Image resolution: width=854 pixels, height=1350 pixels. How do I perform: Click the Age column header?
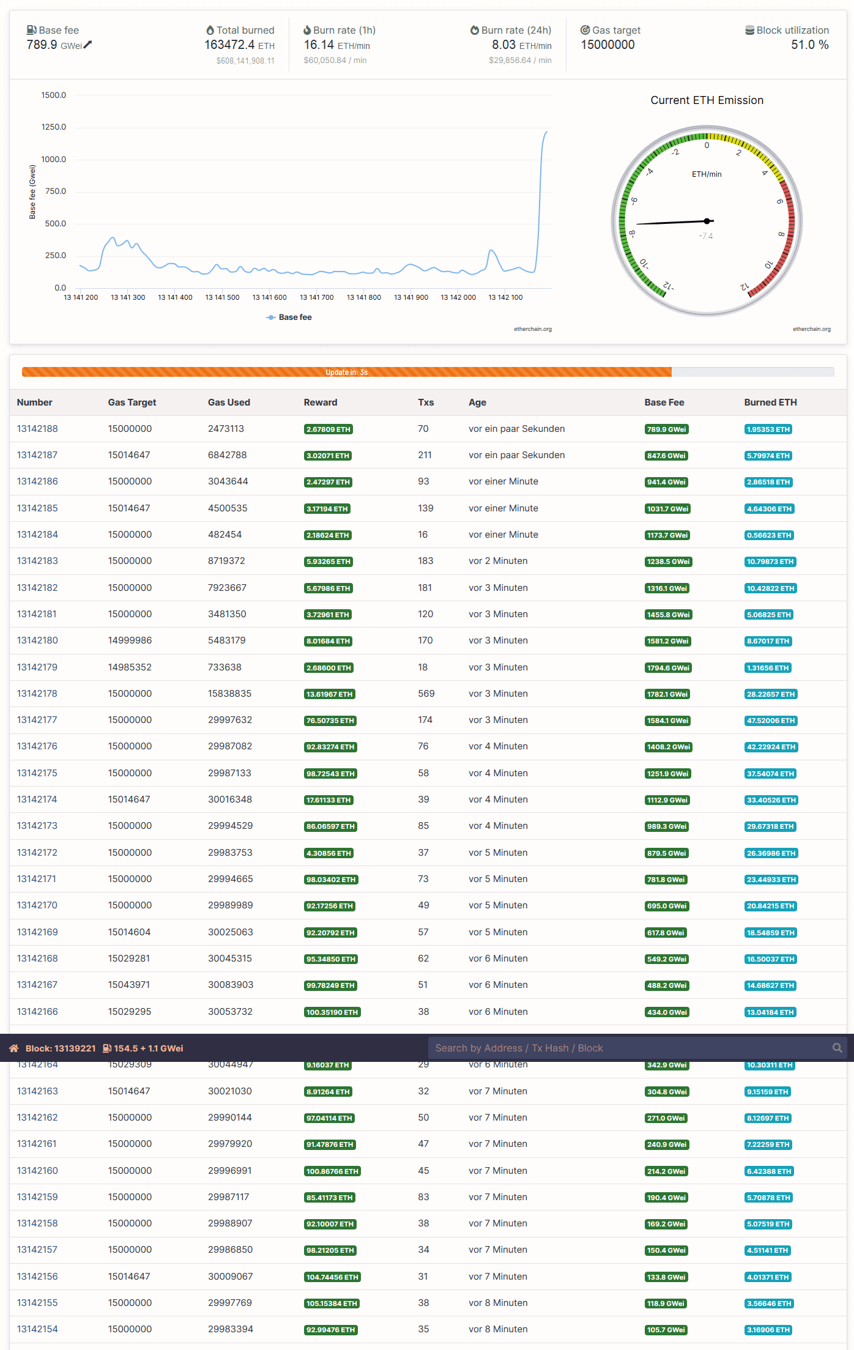coord(477,402)
